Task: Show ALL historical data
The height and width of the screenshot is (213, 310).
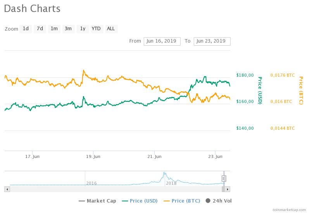Action: tap(111, 29)
